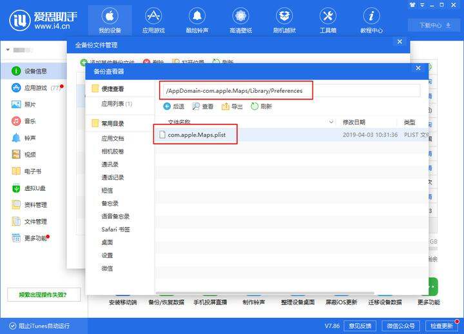Screen dimensions: 464x334
Task: Open 桌面 desktop entry
Action: coord(107,242)
